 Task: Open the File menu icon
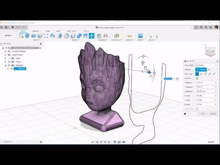(6, 27)
